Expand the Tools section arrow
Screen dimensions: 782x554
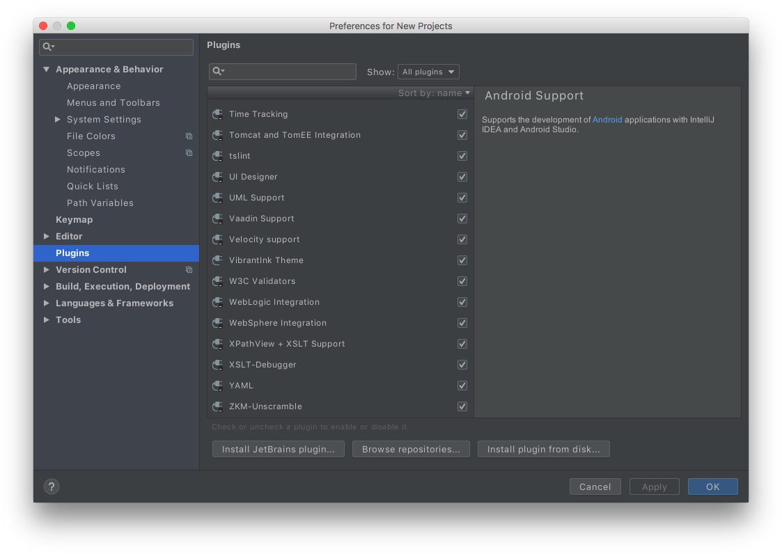pos(47,320)
